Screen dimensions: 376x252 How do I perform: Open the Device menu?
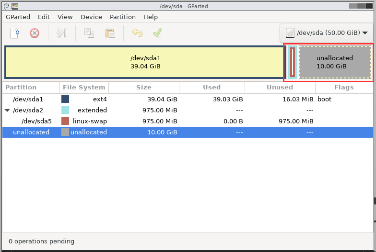91,17
